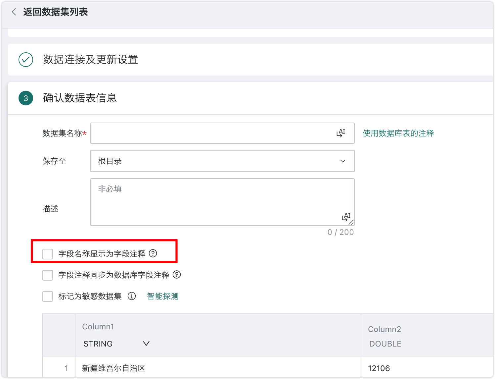The width and height of the screenshot is (495, 379).
Task: Click the back arrow beside 返回数据集列表
Action: (x=14, y=12)
